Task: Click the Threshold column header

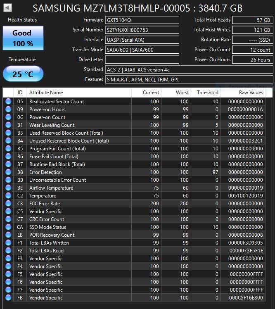Action: point(206,93)
